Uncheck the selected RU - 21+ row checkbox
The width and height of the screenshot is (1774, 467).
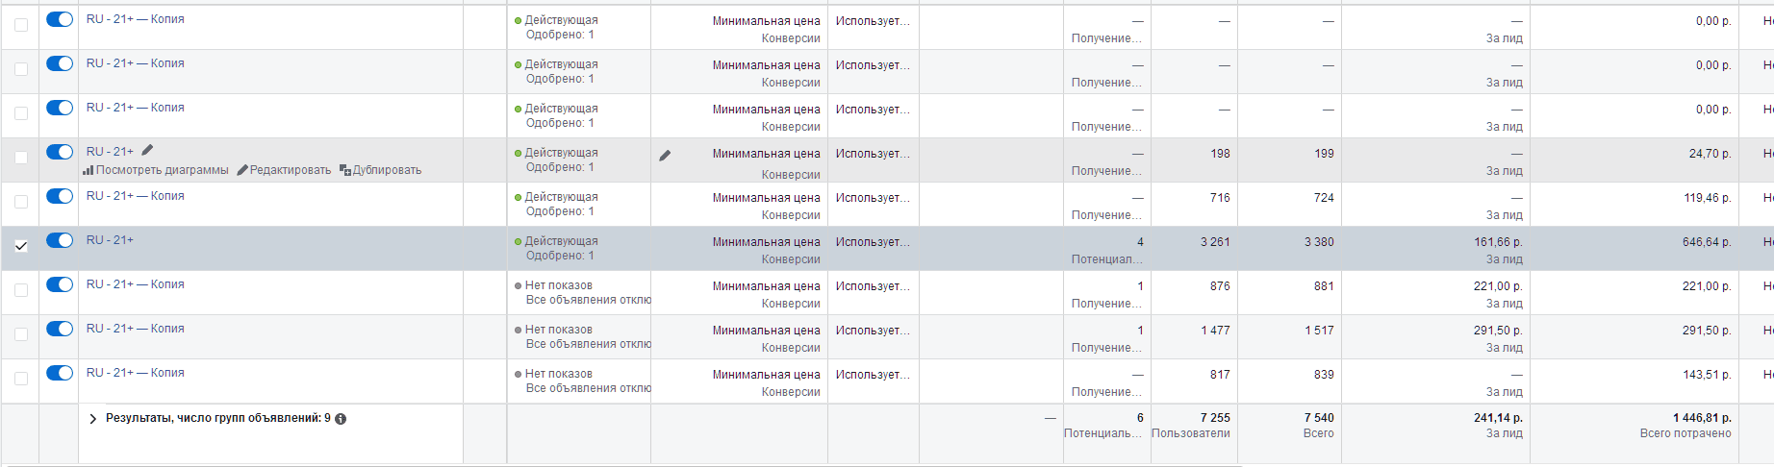21,246
